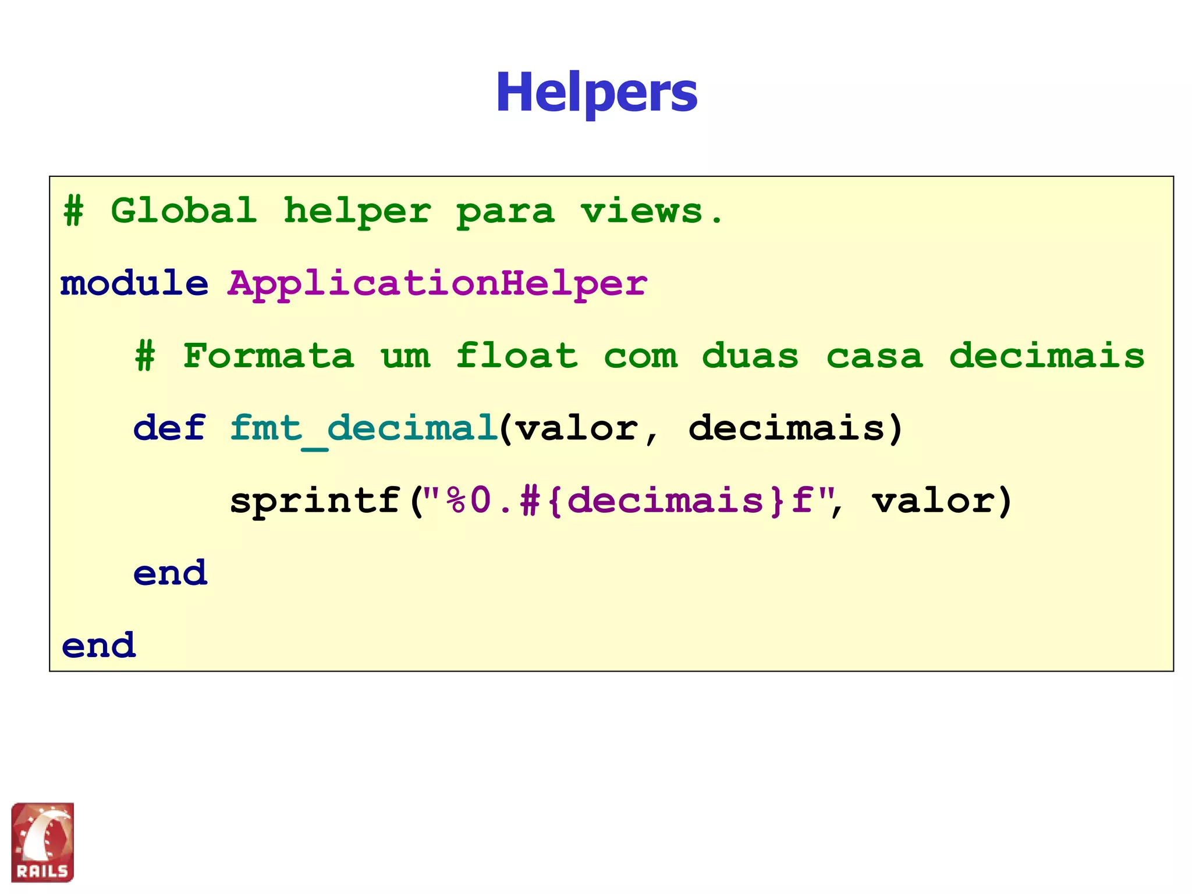Click the 'module' keyword
Screen dimensions: 1192x894
134,283
